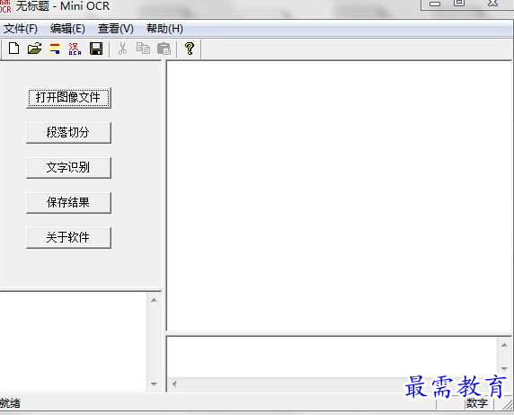Open the 帮助(H) menu

pyautogui.click(x=164, y=29)
